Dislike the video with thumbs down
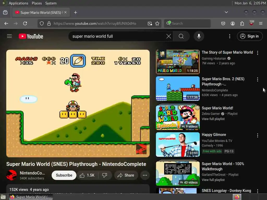 click(x=105, y=175)
